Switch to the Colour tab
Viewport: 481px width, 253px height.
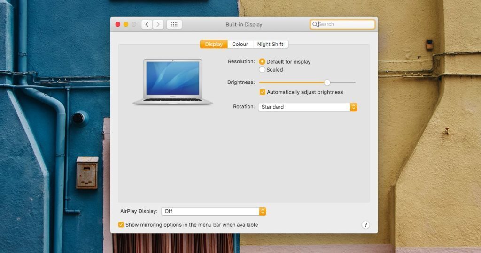tap(240, 44)
